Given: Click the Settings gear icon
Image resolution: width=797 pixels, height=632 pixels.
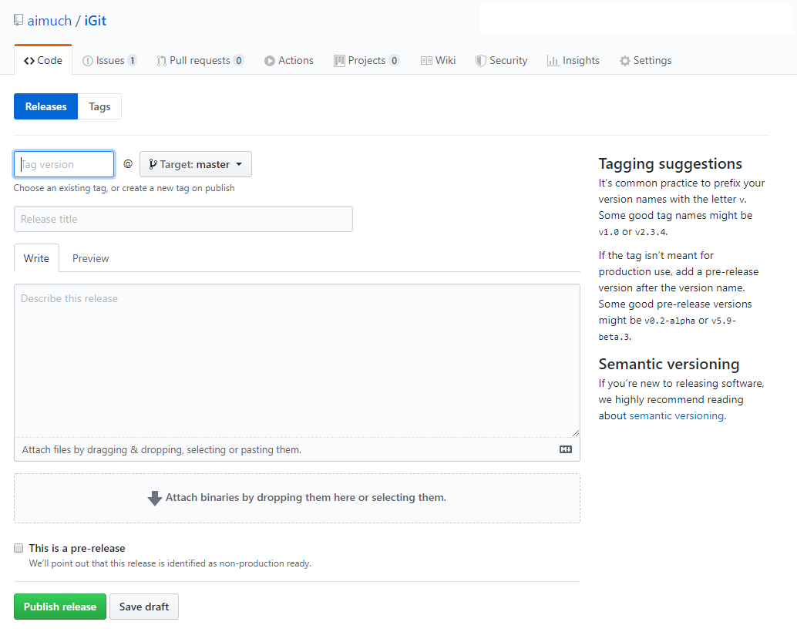Looking at the screenshot, I should point(624,61).
